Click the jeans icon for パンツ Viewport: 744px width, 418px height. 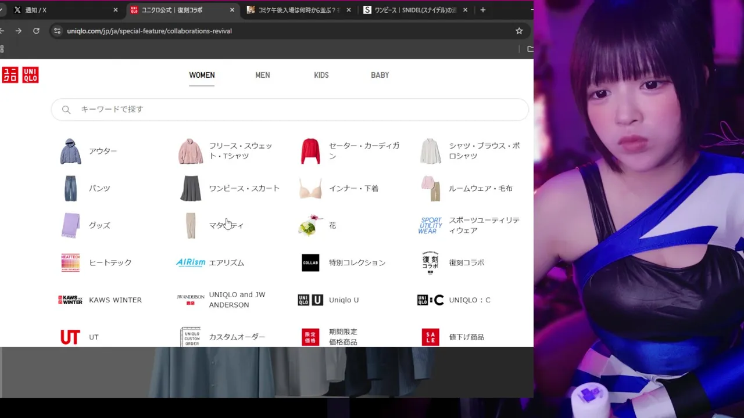71,188
